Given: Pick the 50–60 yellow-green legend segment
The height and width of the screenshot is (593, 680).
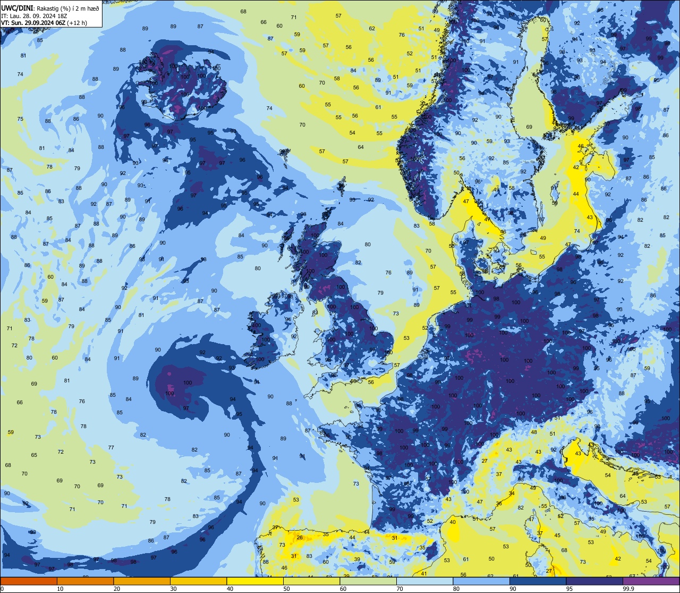Looking at the screenshot, I should pos(311,581).
